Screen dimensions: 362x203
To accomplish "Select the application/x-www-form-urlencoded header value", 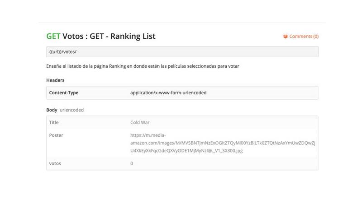I will (x=168, y=93).
